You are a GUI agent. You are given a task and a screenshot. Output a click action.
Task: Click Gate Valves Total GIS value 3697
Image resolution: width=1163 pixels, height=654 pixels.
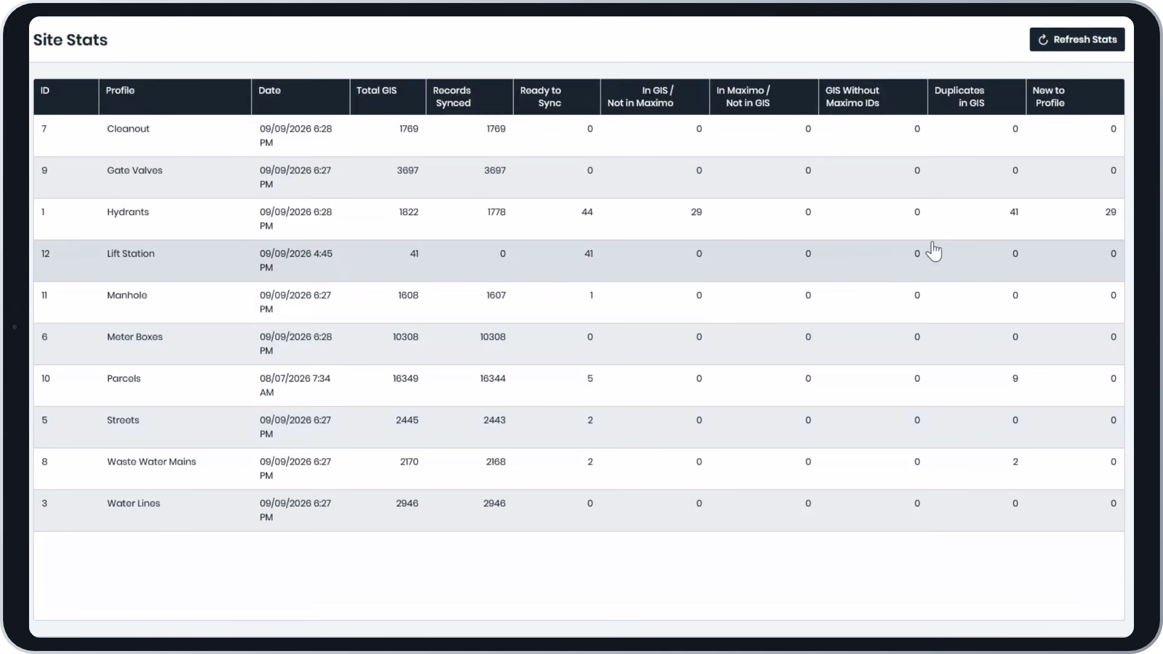(x=408, y=171)
